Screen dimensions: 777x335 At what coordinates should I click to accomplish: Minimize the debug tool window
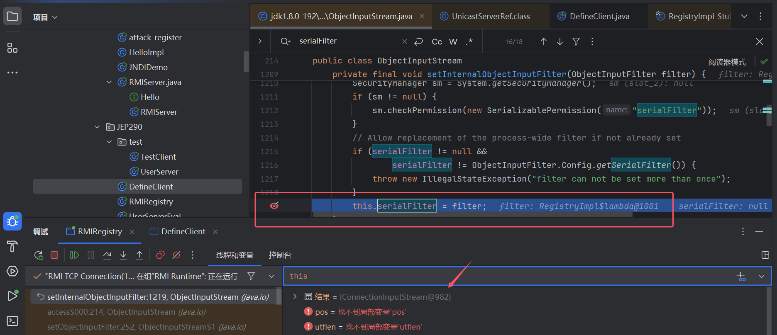[759, 231]
